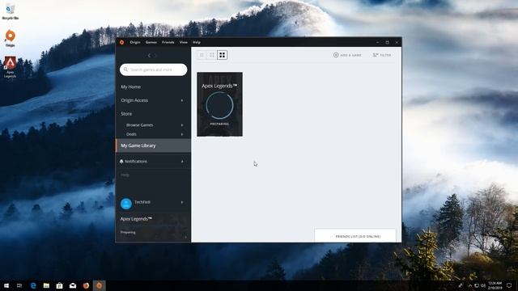Switch to small tile view
This screenshot has width=518, height=291.
[x=202, y=55]
